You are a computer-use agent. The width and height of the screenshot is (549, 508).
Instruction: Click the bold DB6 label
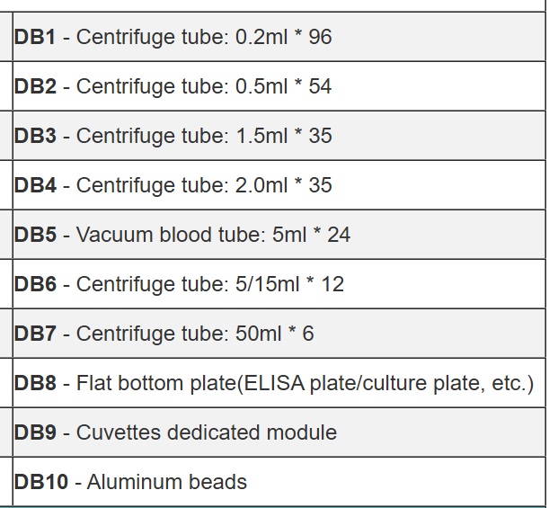tap(35, 284)
